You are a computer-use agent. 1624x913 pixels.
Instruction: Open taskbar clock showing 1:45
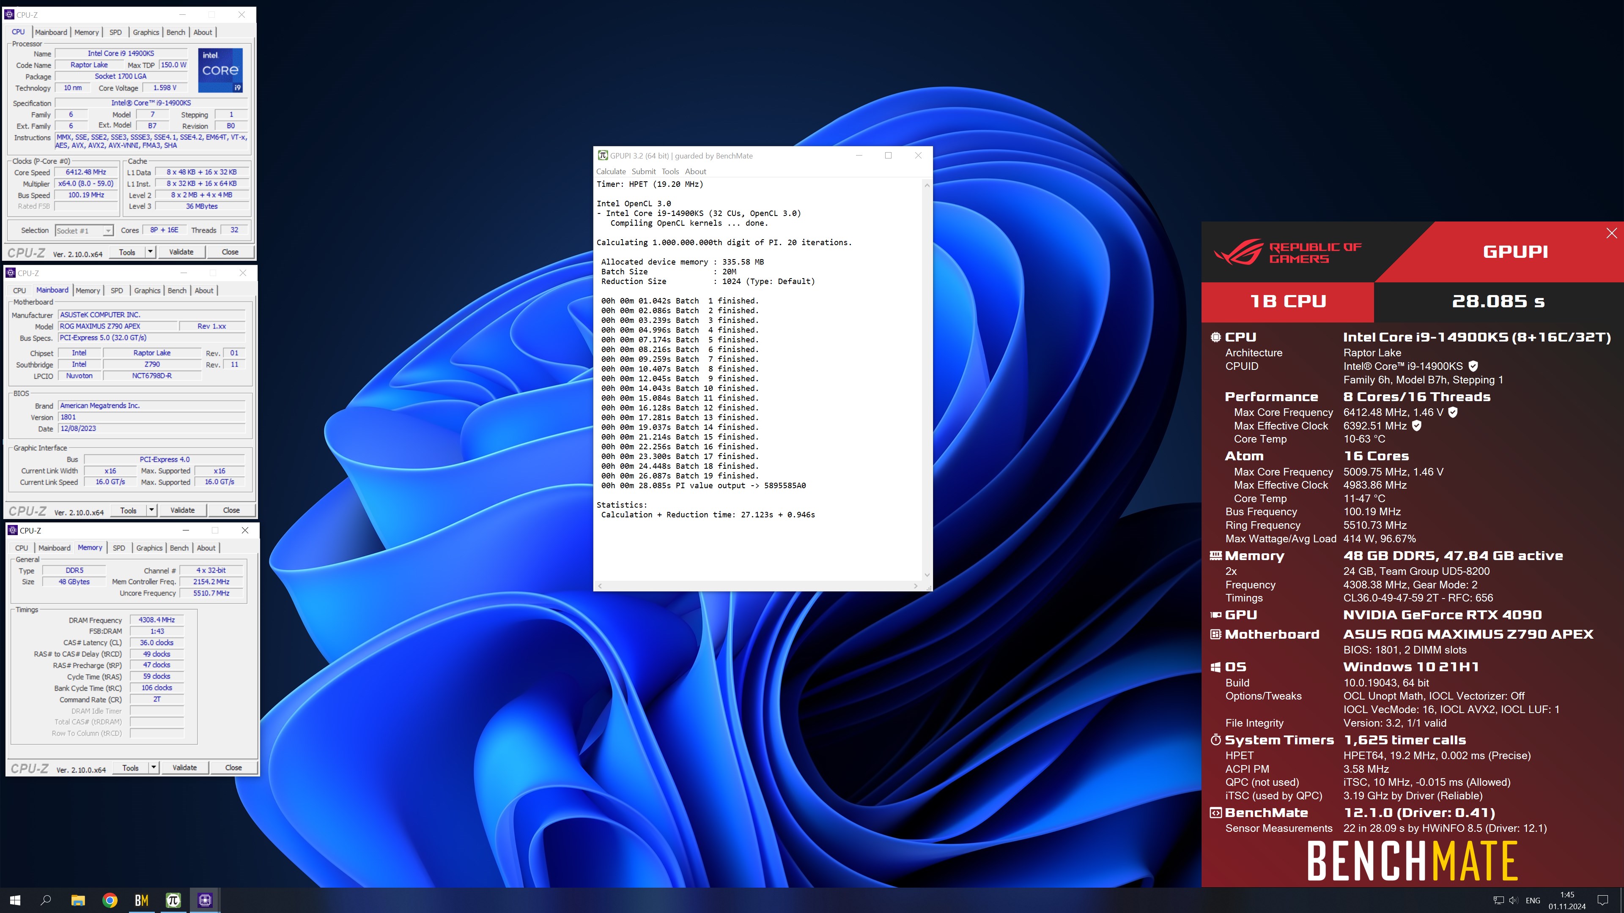(1567, 900)
